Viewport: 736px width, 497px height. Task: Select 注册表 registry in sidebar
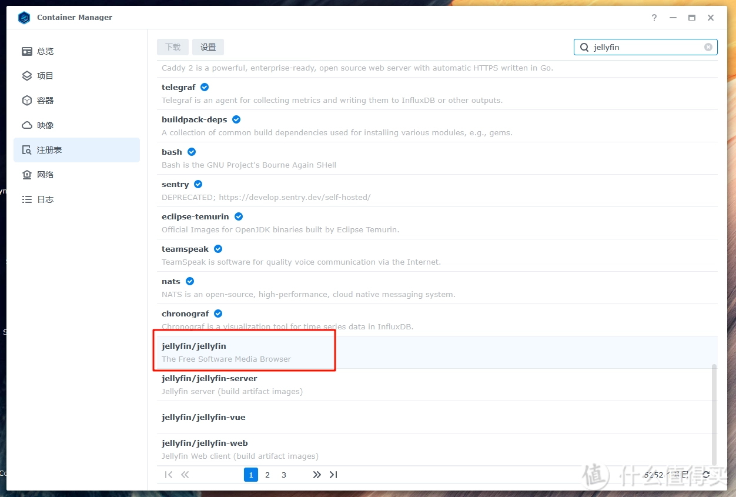pos(76,150)
